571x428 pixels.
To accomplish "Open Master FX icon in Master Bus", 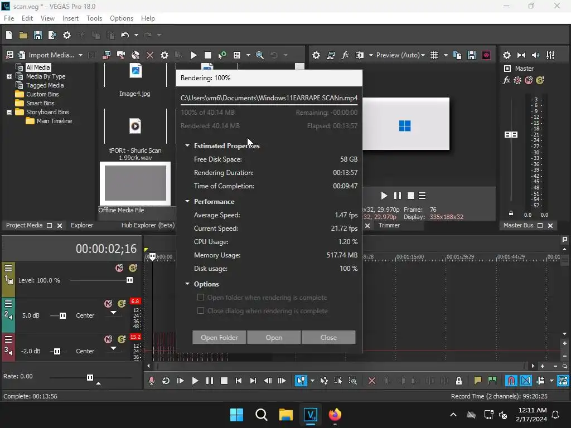I will 506,80.
